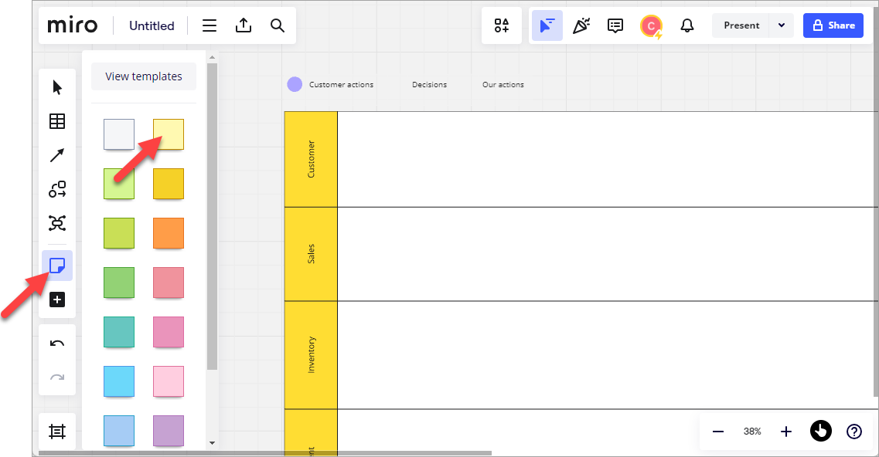Click the Untitled board name
879x457 pixels.
(152, 25)
